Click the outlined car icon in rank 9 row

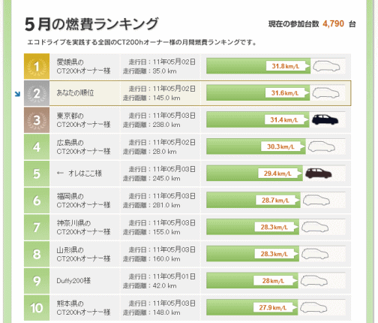pos(314,281)
